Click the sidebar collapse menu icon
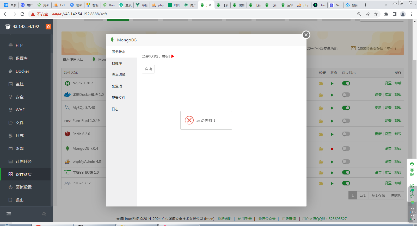Image resolution: width=417 pixels, height=226 pixels. click(x=9, y=214)
